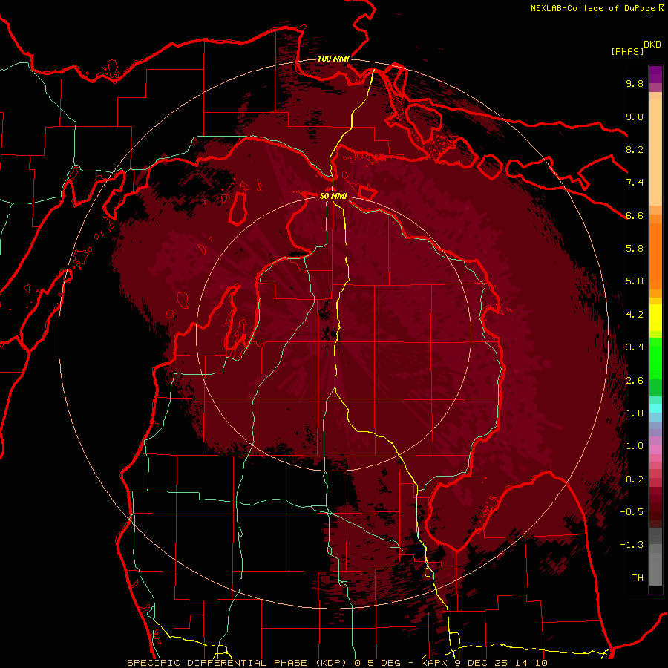Click the 5.0 scale value label
Image resolution: width=668 pixels, height=668 pixels.
pos(635,281)
